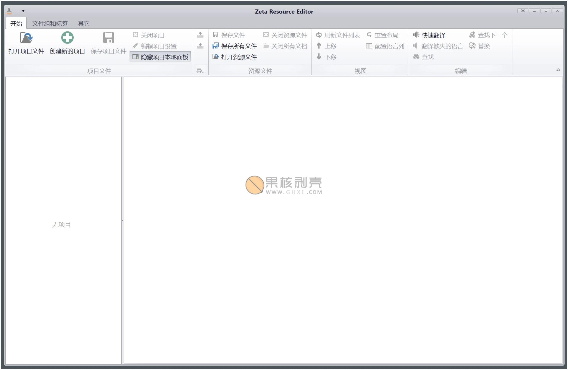The height and width of the screenshot is (370, 568).
Task: Toggle the Hide Project Local Panel (隐藏项目本地面板) button
Action: click(x=160, y=57)
